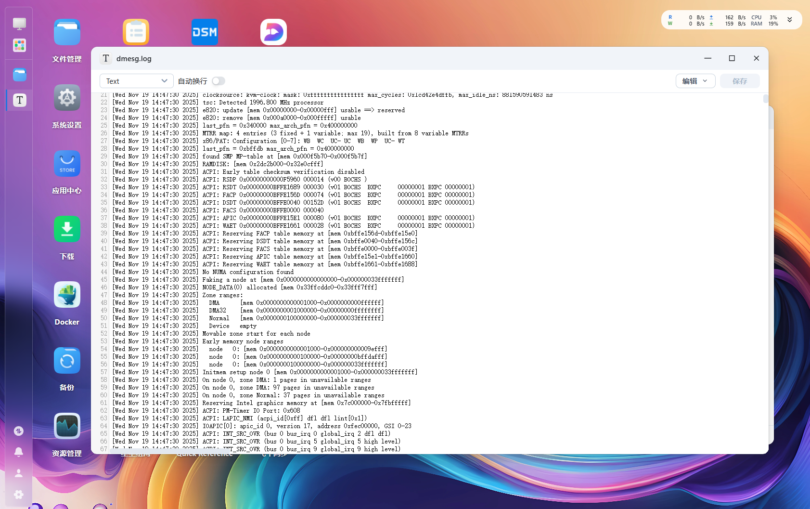Toggle the 自动换行 word wrap switch
810x509 pixels.
(219, 81)
